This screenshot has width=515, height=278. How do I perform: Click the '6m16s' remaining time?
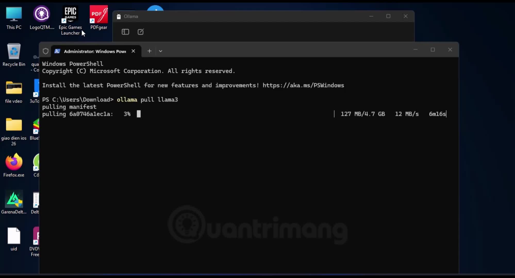pyautogui.click(x=437, y=114)
